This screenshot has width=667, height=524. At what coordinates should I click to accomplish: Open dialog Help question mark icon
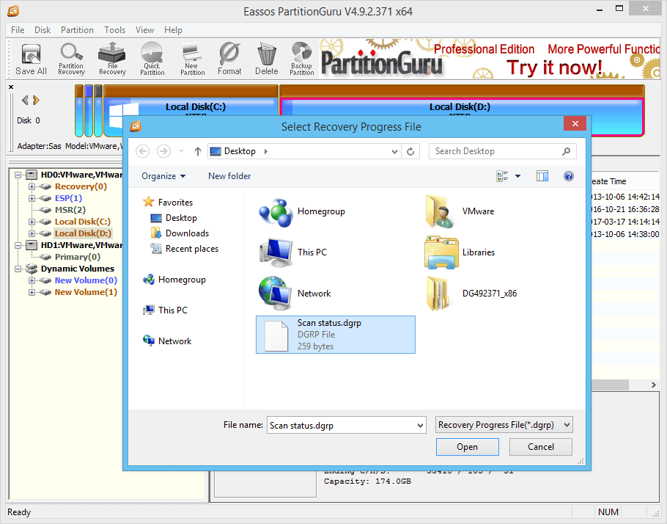569,176
